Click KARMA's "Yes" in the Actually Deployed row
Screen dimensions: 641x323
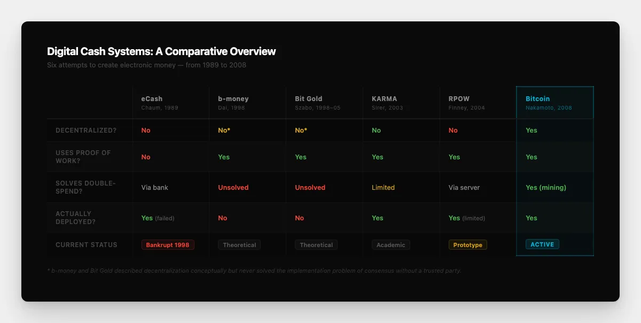click(378, 218)
